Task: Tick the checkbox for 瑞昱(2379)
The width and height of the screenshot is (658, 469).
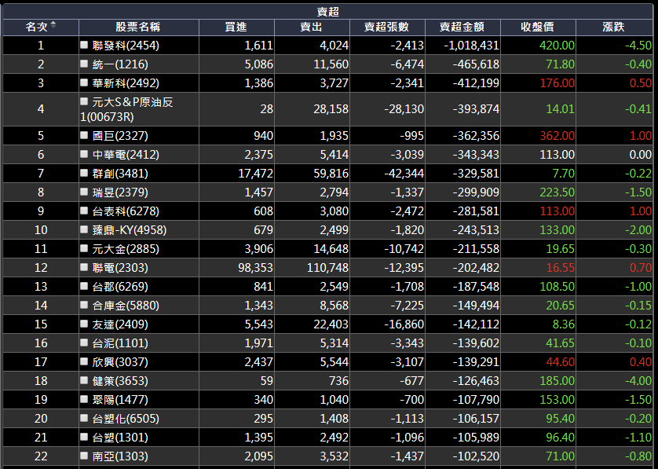Action: (84, 192)
